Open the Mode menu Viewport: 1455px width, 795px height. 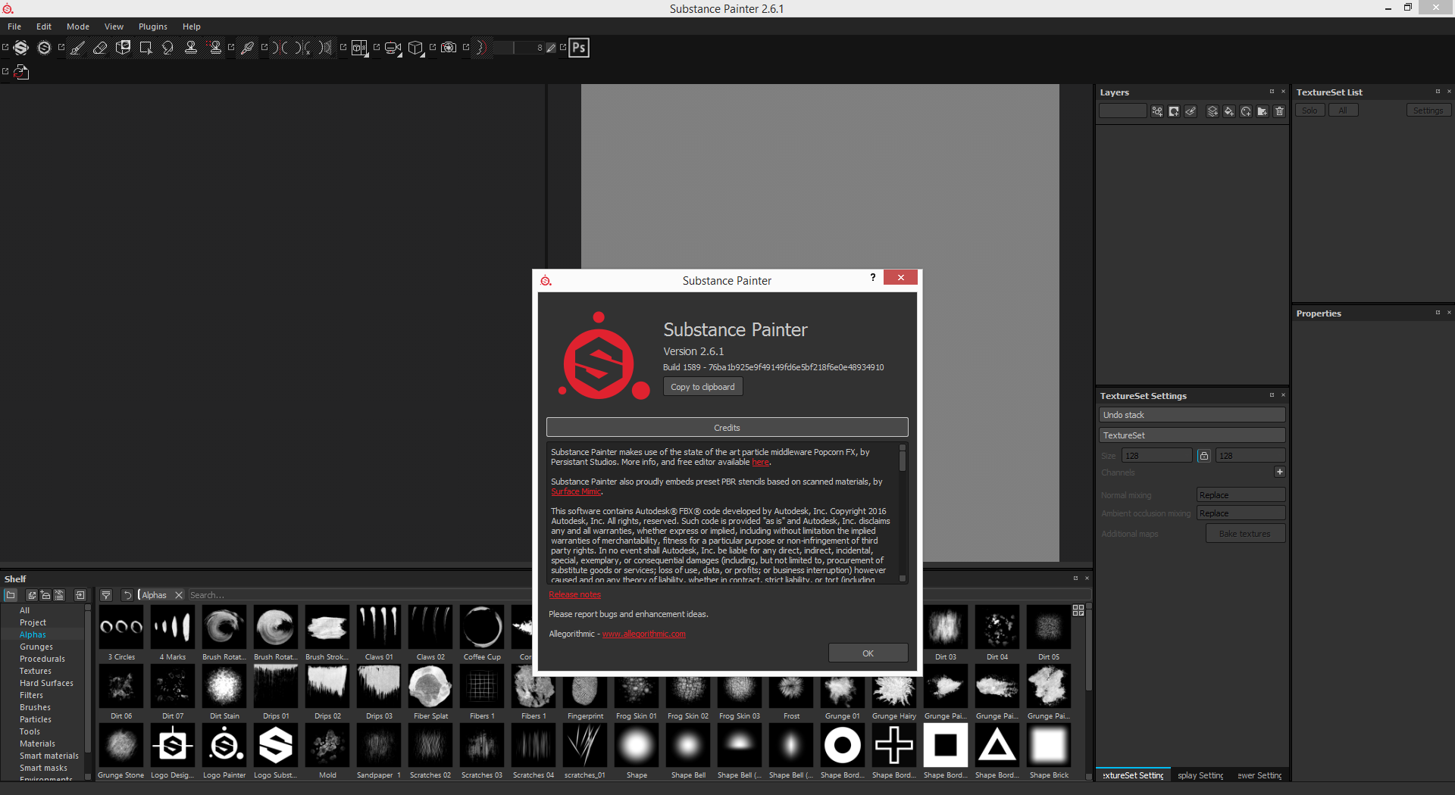78,26
